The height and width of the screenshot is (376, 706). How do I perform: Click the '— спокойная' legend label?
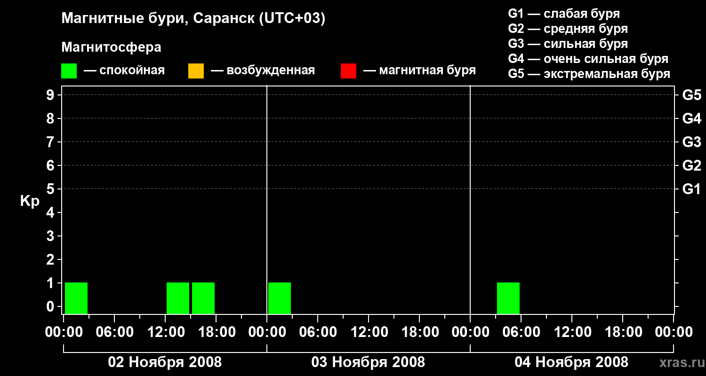(124, 70)
